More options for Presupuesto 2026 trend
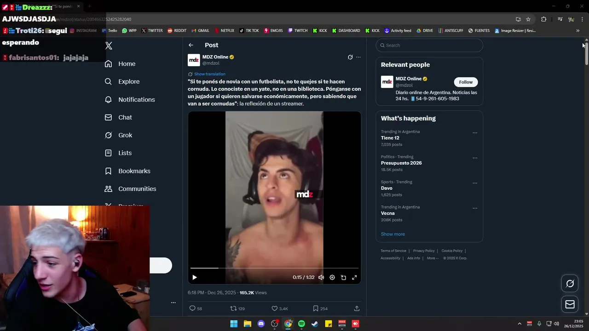Screen dimensions: 589x331 click(x=475, y=158)
